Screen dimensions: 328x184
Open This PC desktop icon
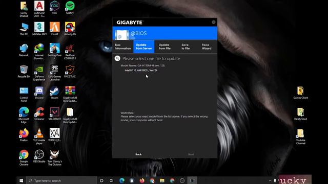24,29
